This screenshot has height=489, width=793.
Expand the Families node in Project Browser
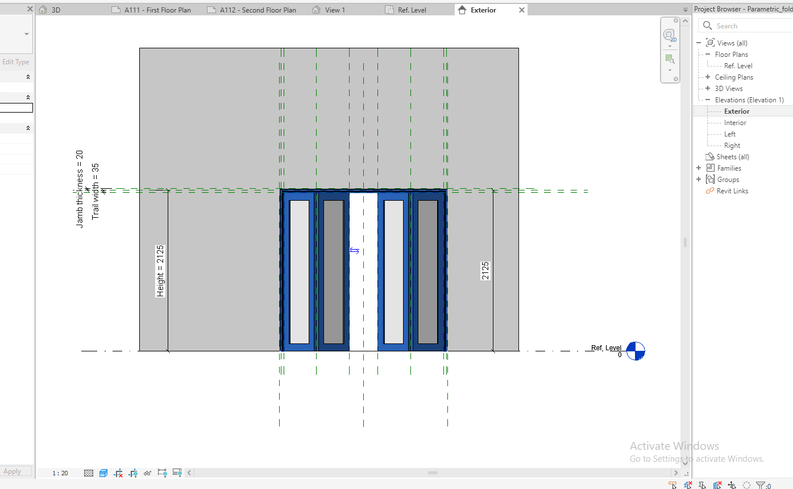[x=699, y=168]
